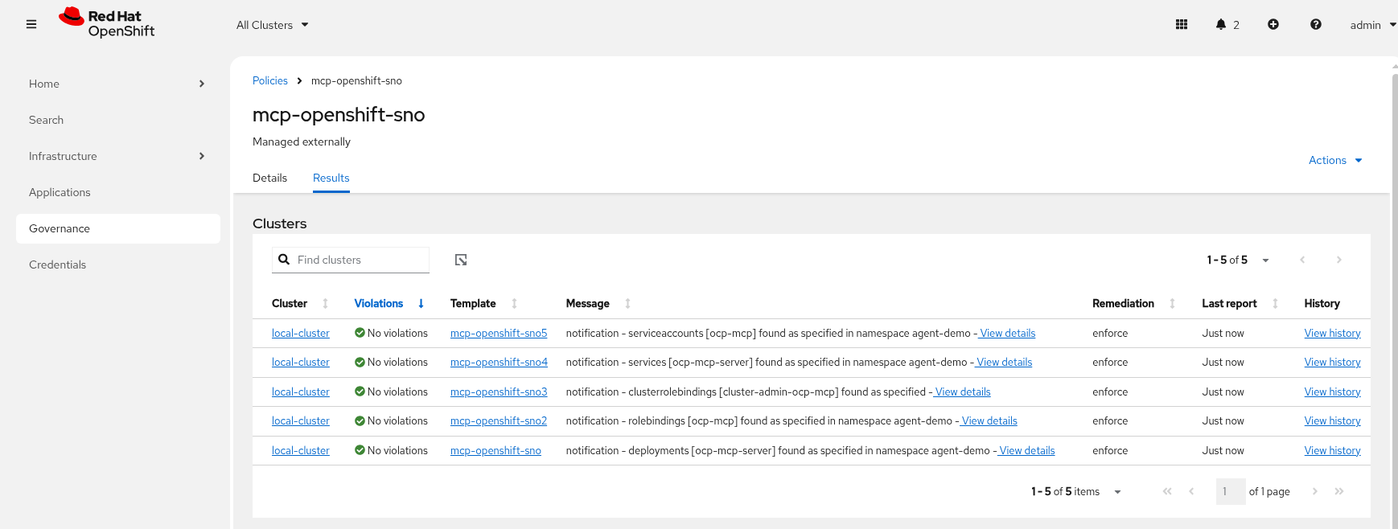The image size is (1398, 529).
Task: Click top pagination previous arrow
Action: 1302,260
